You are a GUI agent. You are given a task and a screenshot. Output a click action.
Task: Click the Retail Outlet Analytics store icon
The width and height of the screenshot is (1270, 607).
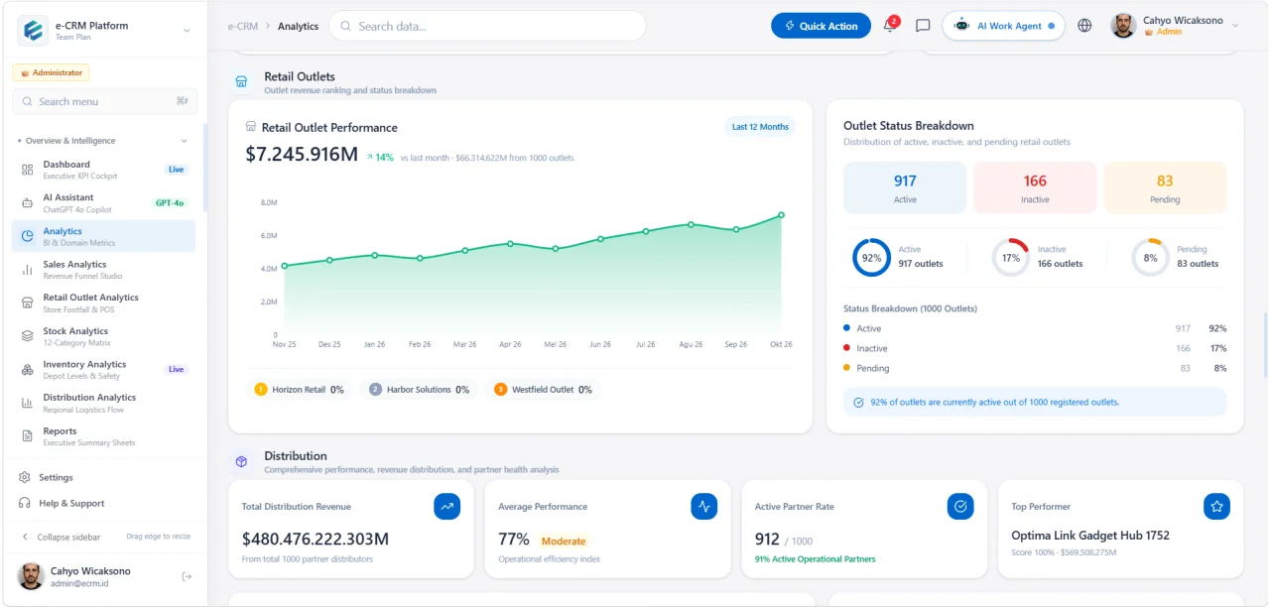(x=27, y=303)
